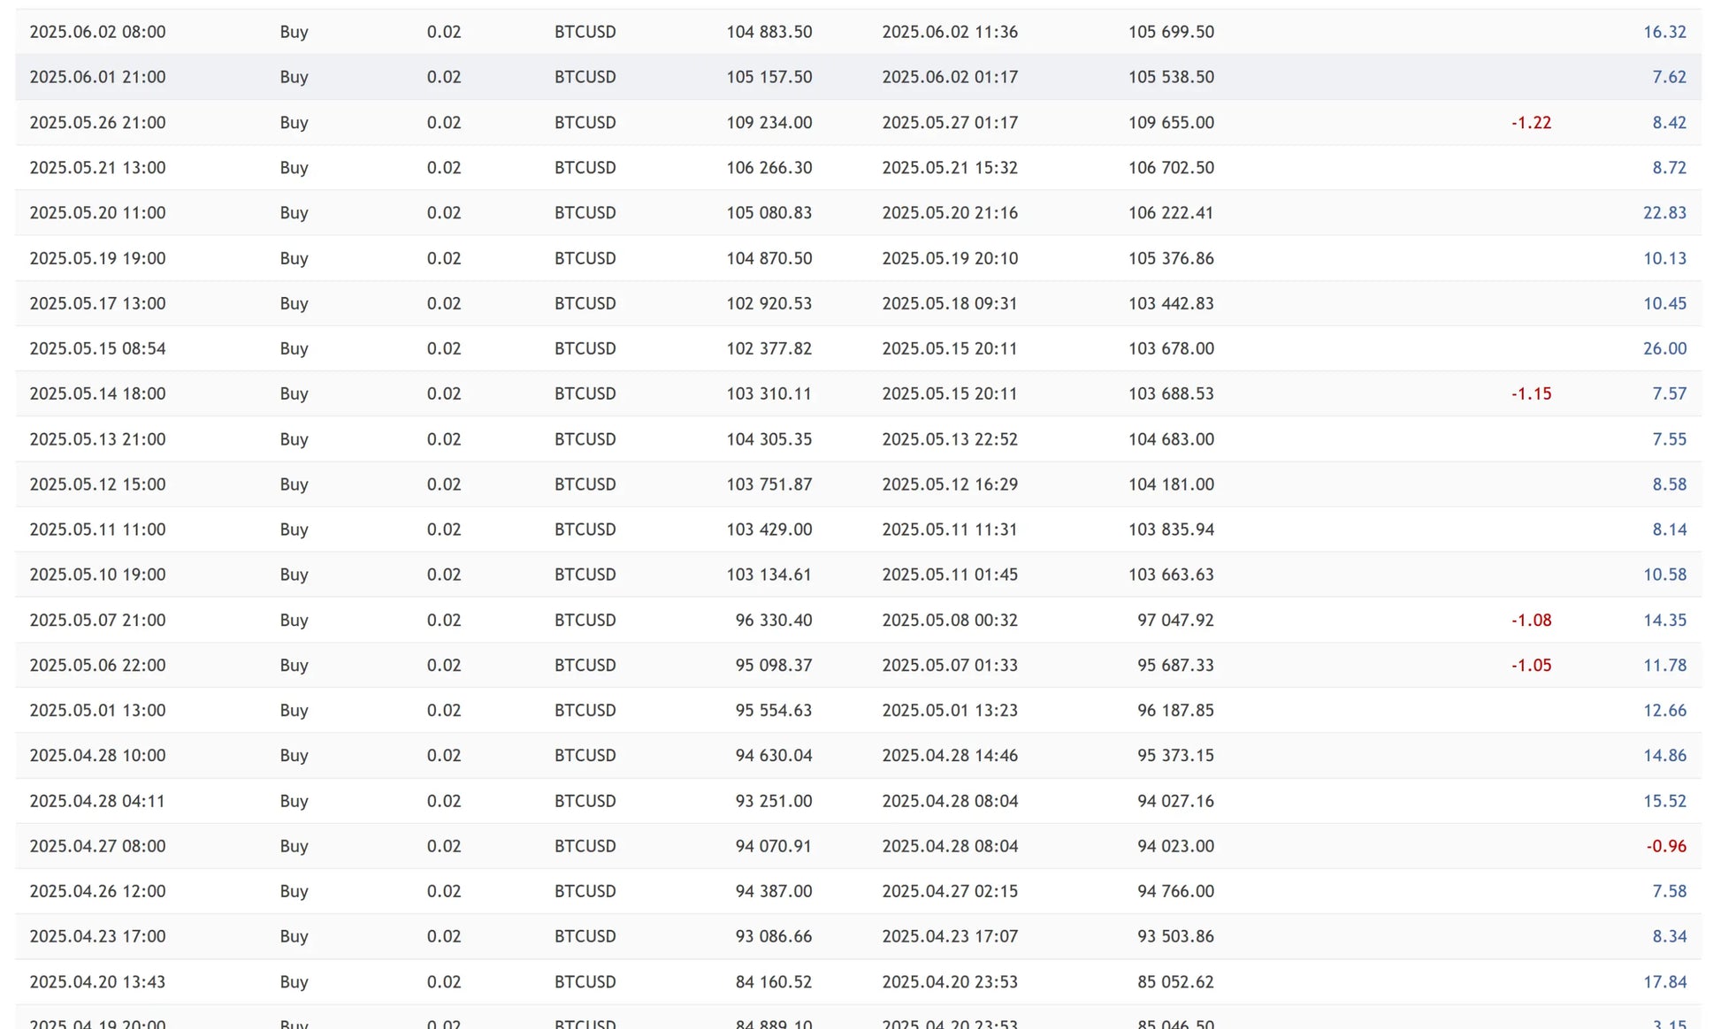Click close time 2025.04.23 17:07
Viewport: 1721px width, 1029px height.
tap(950, 937)
